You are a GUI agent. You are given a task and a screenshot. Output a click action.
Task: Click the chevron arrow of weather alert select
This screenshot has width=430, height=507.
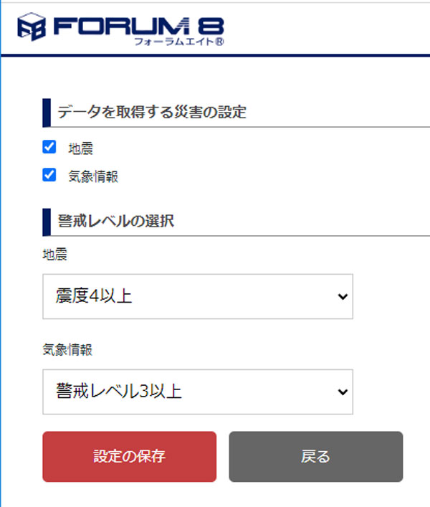(x=343, y=392)
